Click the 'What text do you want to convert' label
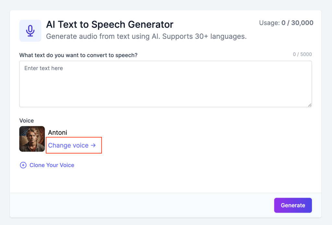The width and height of the screenshot is (332, 225). [78, 55]
